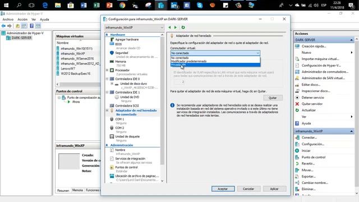This screenshot has height=202, width=359.
Task: Click the Aplicar button
Action: click(x=274, y=189)
